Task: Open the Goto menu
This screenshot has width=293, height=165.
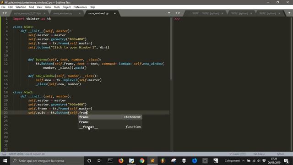Action: pos(48,7)
